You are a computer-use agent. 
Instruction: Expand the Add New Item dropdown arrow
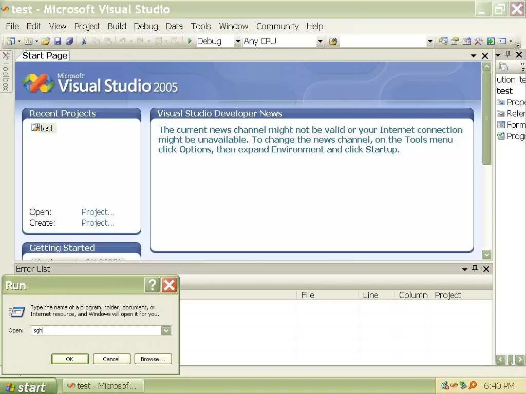click(x=36, y=41)
